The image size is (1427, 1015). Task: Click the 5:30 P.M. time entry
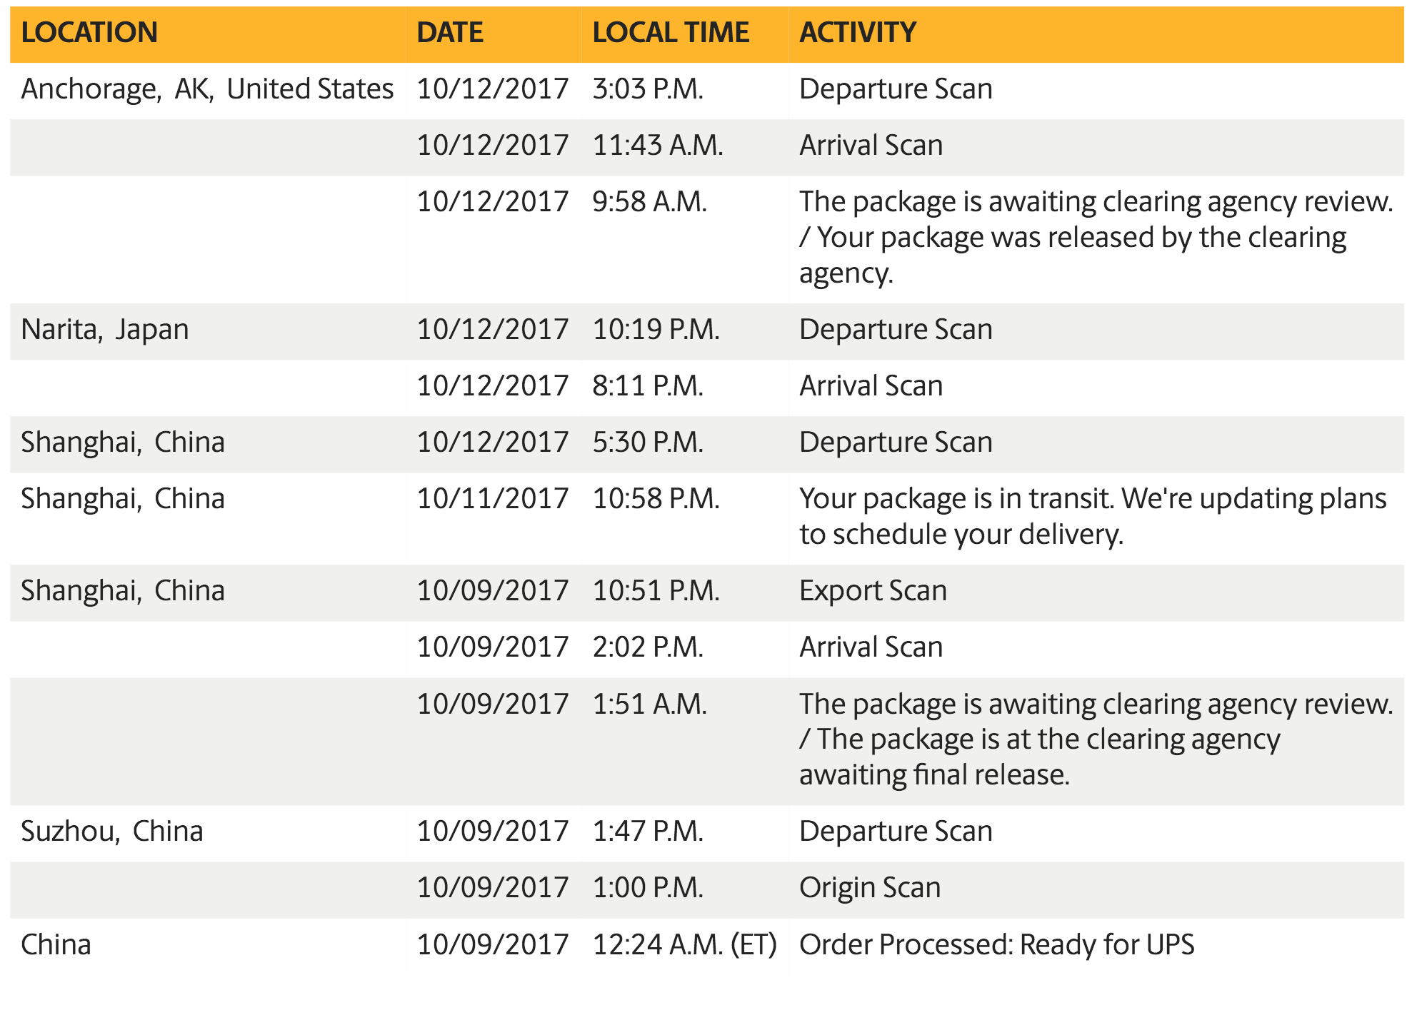pyautogui.click(x=648, y=443)
